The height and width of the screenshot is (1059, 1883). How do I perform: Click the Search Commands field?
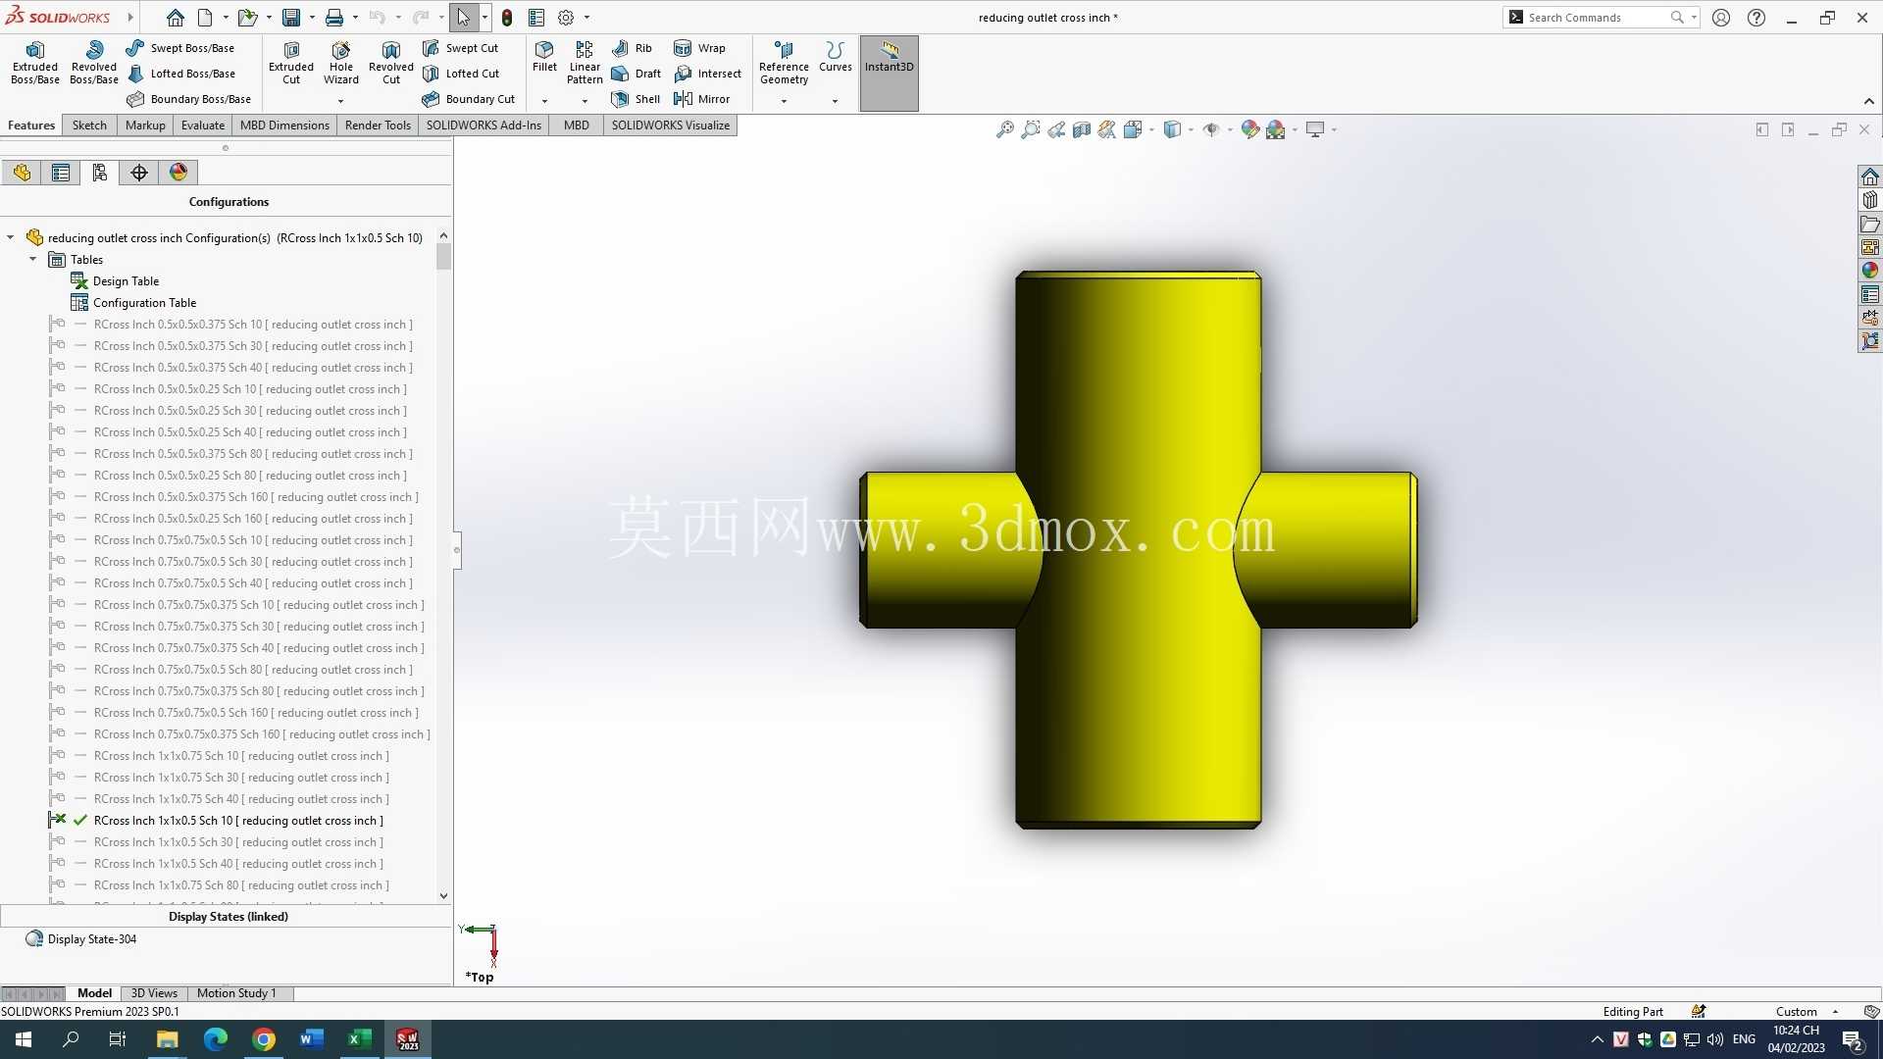(1599, 18)
